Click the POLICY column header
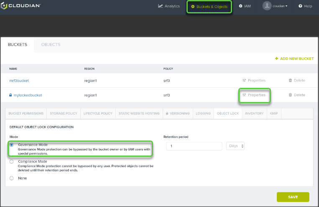The height and width of the screenshot is (207, 319). click(x=168, y=69)
